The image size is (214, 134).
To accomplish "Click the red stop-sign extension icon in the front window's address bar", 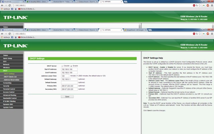I will pos(194,33).
